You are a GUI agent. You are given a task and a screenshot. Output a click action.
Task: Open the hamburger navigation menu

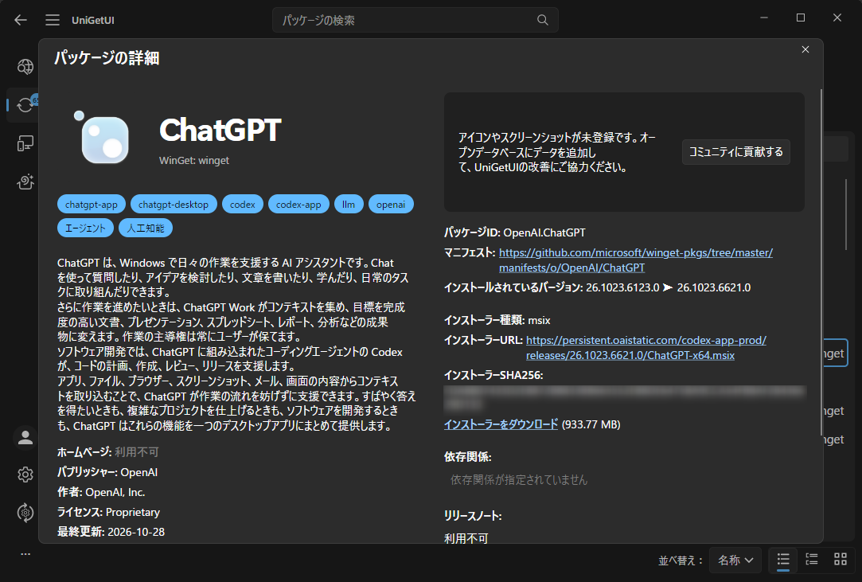click(53, 21)
